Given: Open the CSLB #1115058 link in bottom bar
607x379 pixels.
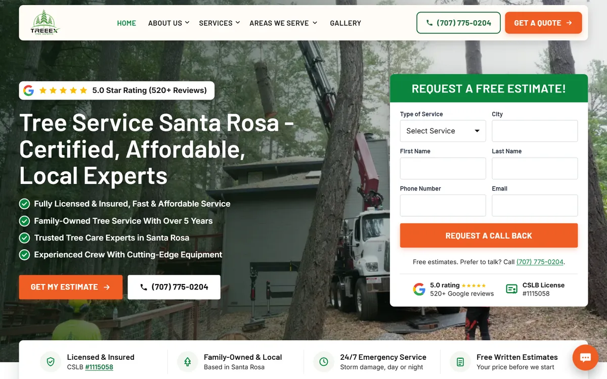Looking at the screenshot, I should (x=99, y=367).
